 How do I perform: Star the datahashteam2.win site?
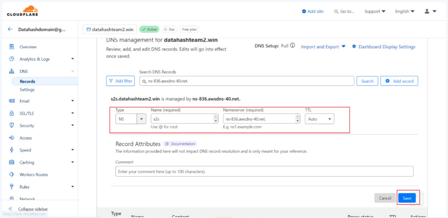coord(169,29)
